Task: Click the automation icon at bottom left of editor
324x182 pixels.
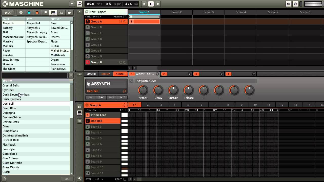Action: tap(79, 179)
